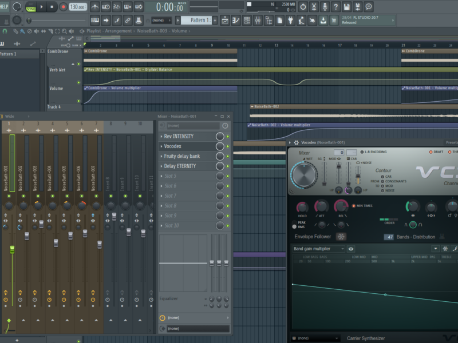The image size is (458, 343).
Task: Click the microphone icon in top toolbar
Action: tap(325, 7)
